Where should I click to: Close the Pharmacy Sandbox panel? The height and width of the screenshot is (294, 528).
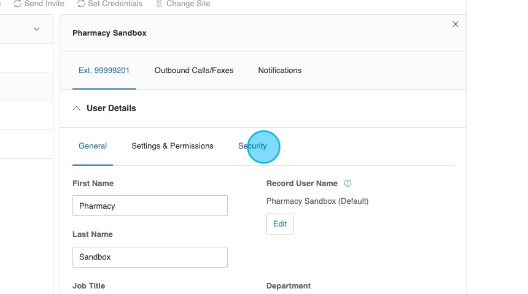coord(455,25)
